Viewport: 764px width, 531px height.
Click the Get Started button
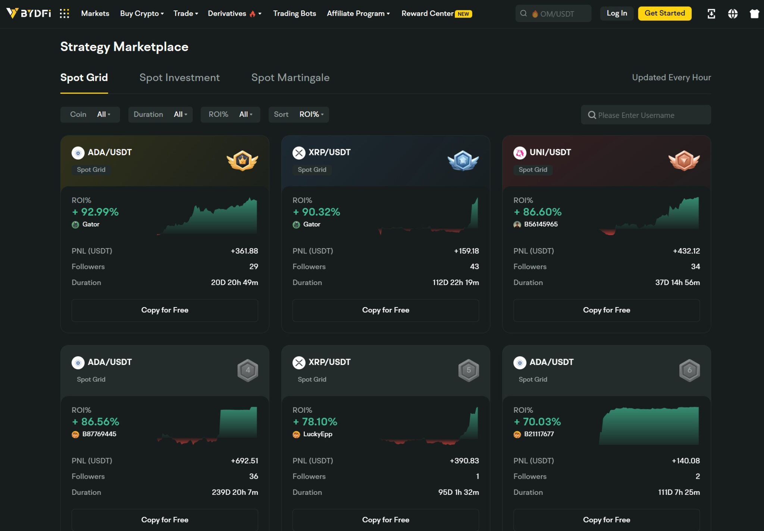(x=664, y=13)
